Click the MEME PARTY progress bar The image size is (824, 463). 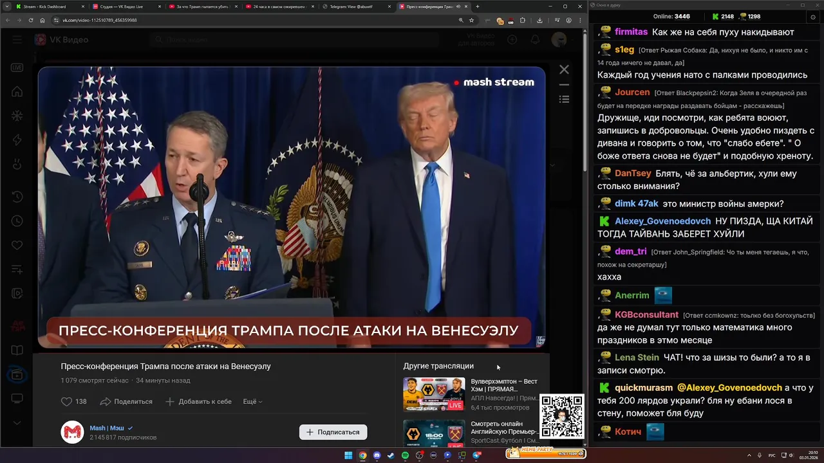tap(545, 453)
